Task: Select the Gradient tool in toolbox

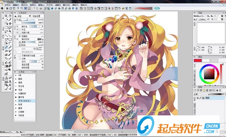Action: 6,66
